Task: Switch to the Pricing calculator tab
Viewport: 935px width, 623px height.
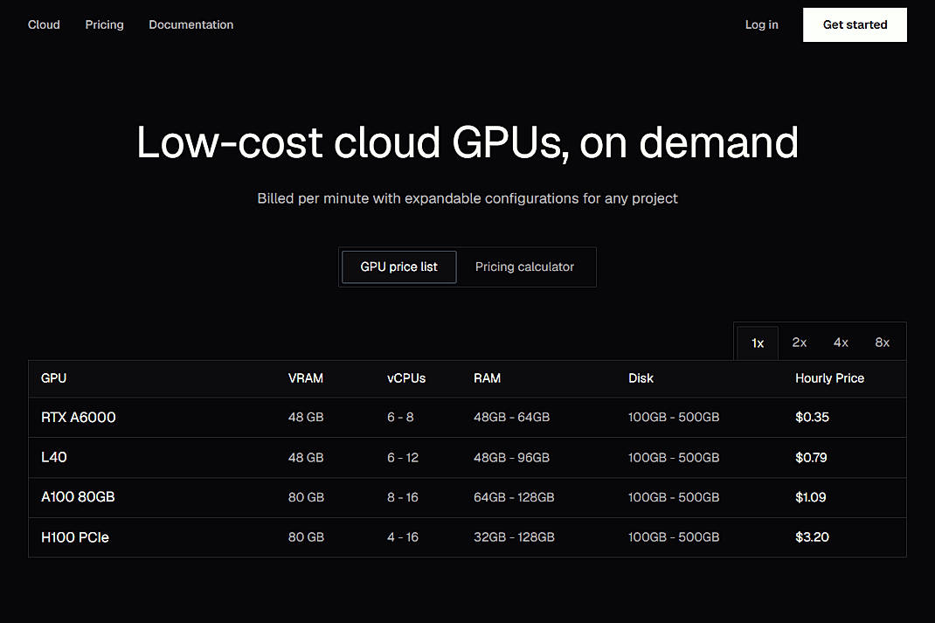Action: click(524, 267)
